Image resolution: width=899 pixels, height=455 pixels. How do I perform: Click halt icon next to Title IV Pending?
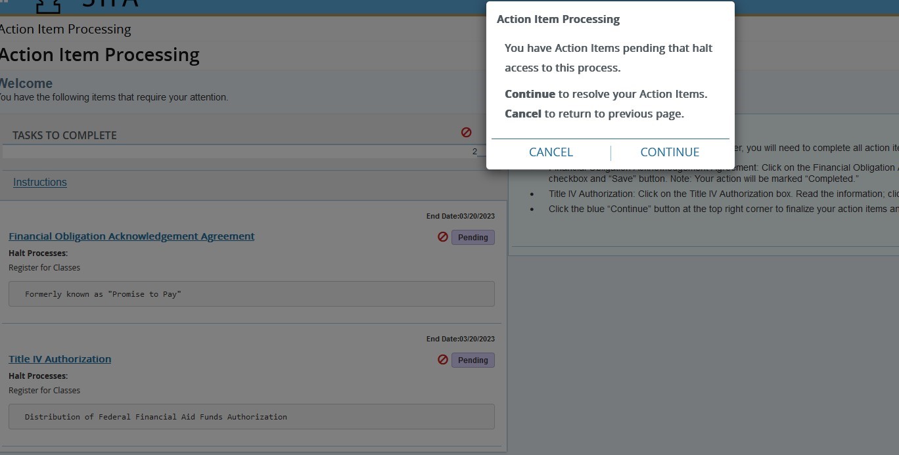click(443, 360)
